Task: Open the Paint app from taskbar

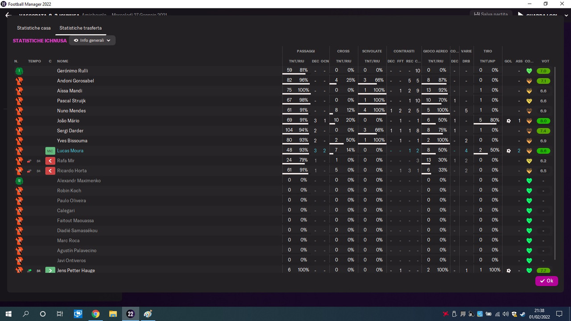Action: click(x=148, y=314)
